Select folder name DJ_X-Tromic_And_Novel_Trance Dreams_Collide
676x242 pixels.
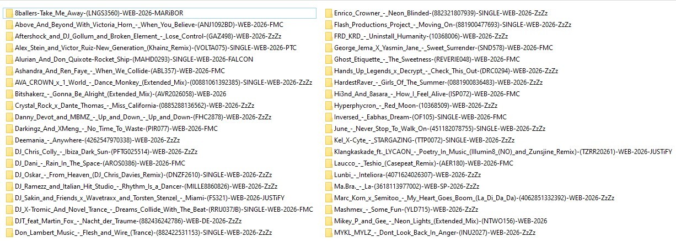164,210
